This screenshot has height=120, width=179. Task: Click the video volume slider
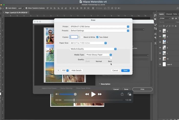68,94
